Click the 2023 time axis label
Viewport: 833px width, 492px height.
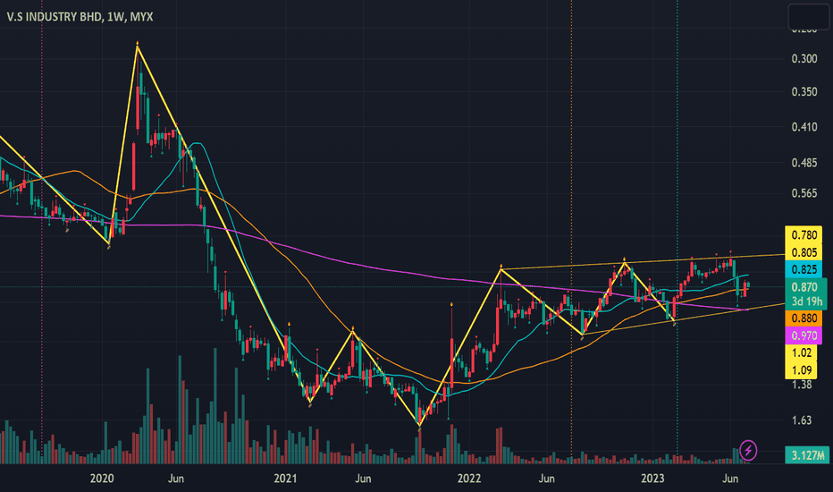pyautogui.click(x=652, y=479)
